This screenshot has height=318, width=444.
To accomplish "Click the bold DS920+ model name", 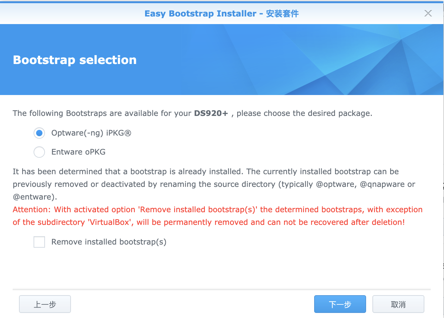I will coord(211,113).
